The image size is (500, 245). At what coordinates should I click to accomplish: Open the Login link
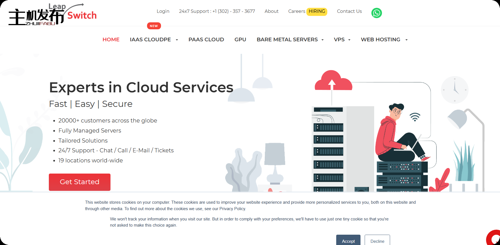coord(163,11)
